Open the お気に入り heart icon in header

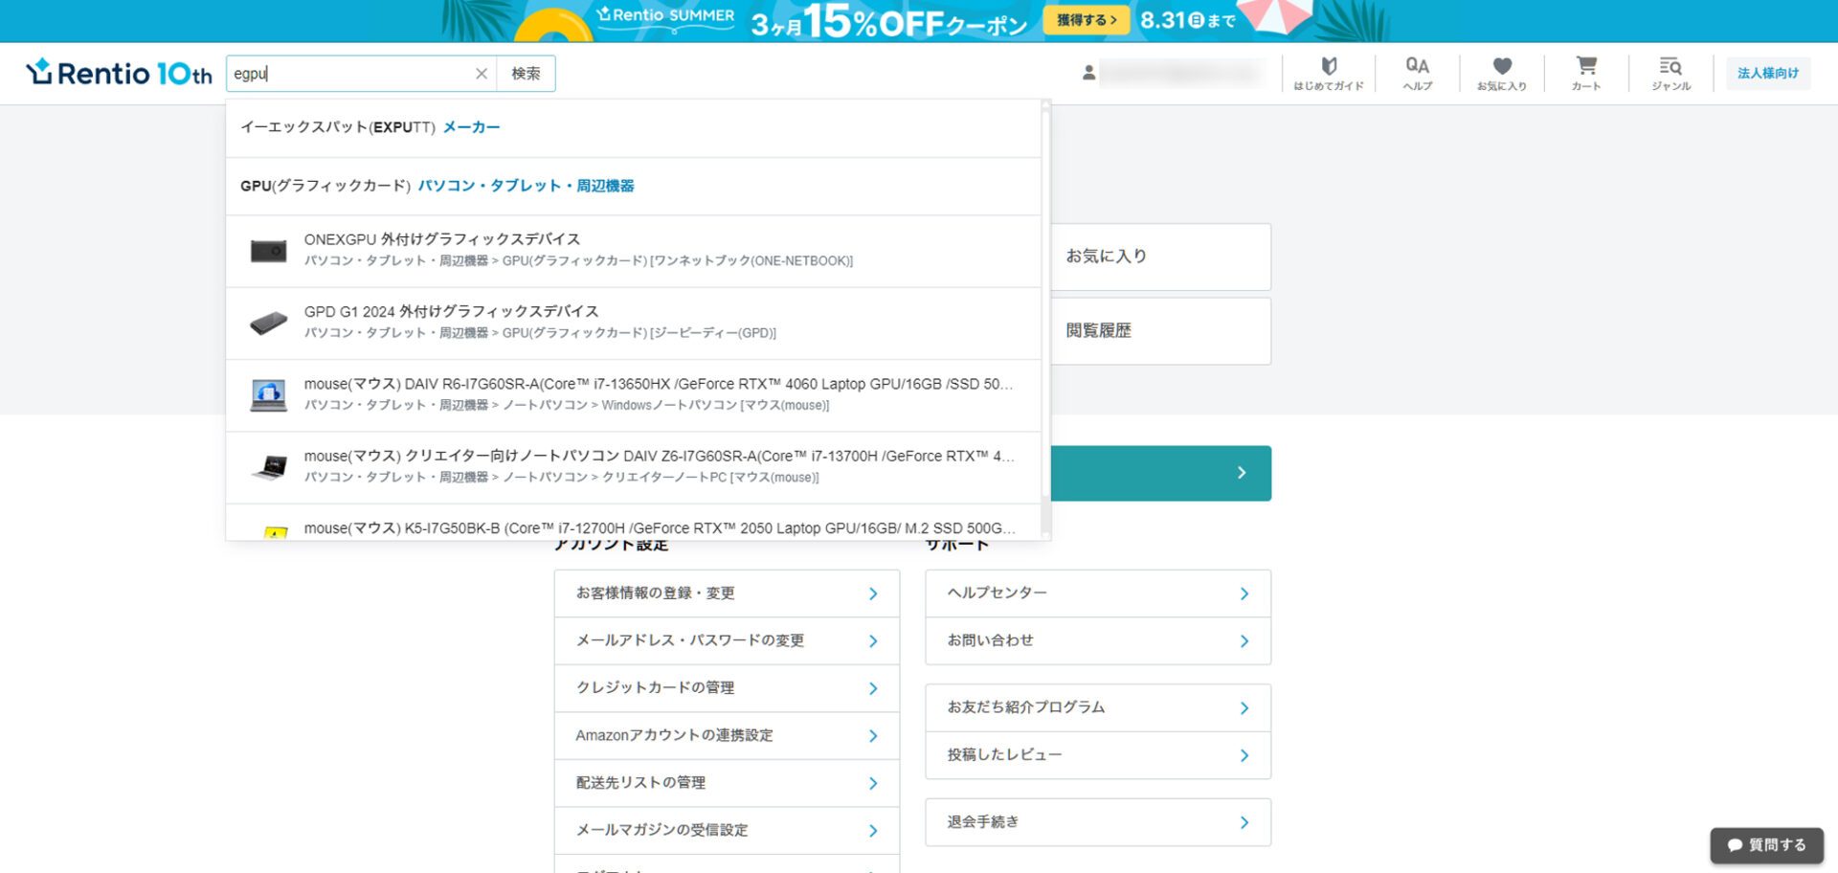pyautogui.click(x=1502, y=73)
